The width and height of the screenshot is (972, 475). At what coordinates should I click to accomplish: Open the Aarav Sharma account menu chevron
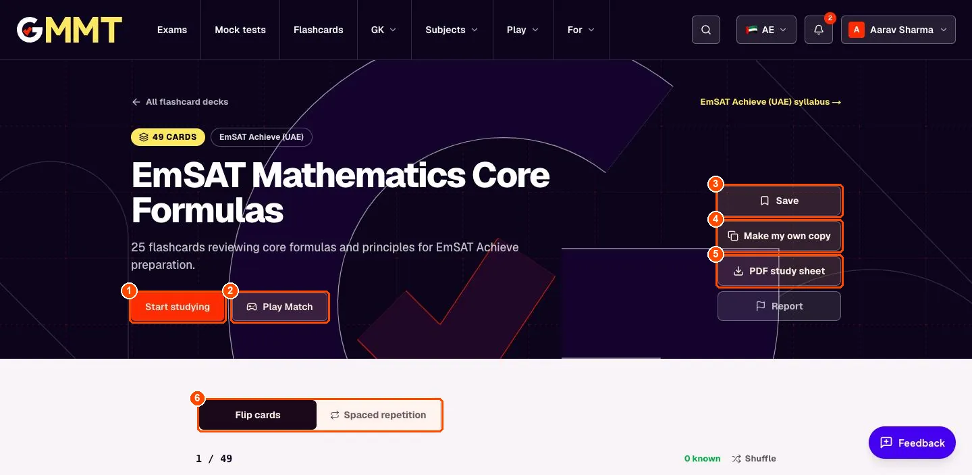(x=943, y=30)
